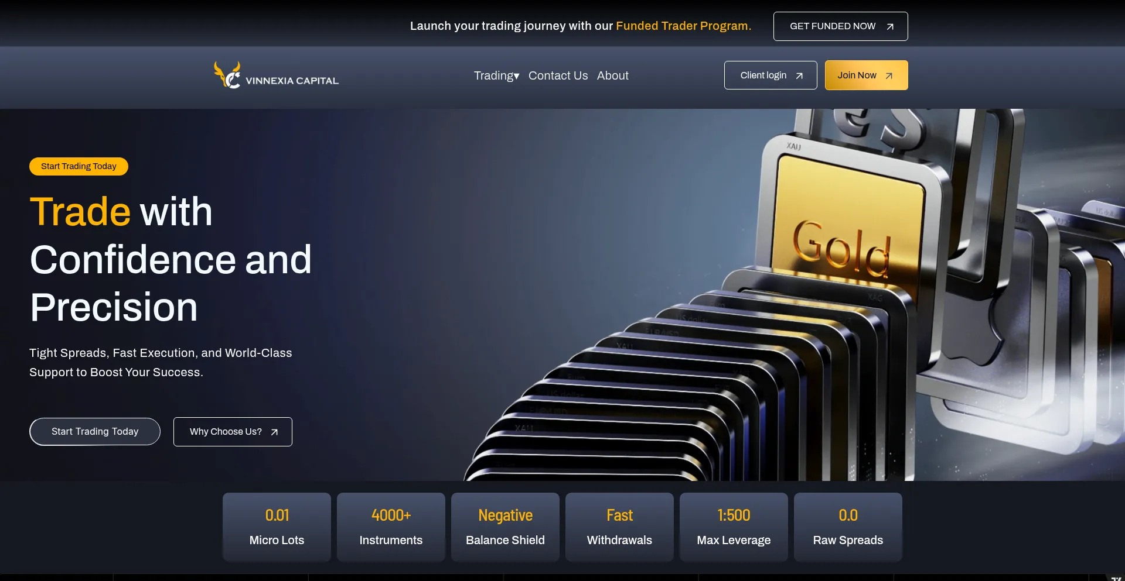Go to the About page
The image size is (1125, 581).
(613, 75)
